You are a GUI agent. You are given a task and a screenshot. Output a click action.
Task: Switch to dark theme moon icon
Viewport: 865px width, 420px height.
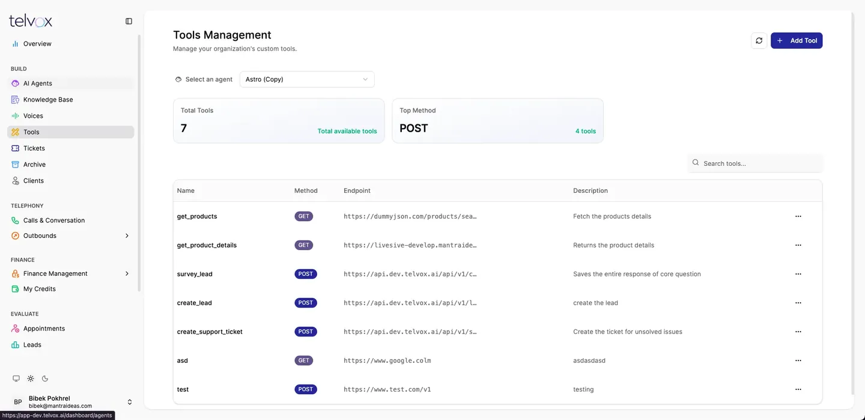point(45,379)
